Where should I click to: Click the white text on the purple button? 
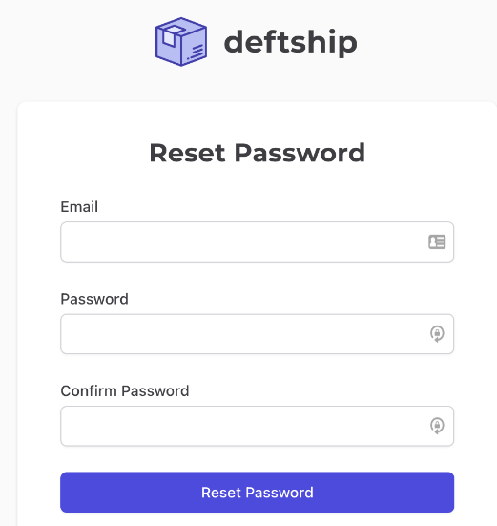tap(257, 493)
